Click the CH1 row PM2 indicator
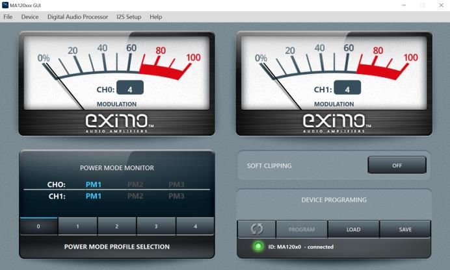Screen dimensions: 450x270 pyautogui.click(x=135, y=196)
